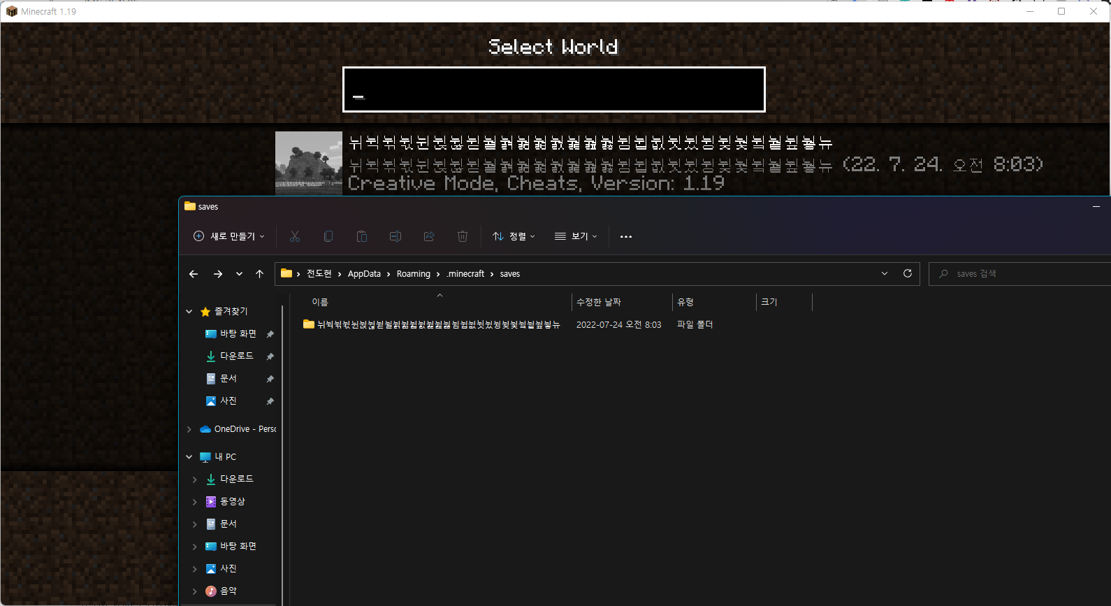Expand the OneDrive tree node
The height and width of the screenshot is (606, 1111).
pyautogui.click(x=189, y=429)
